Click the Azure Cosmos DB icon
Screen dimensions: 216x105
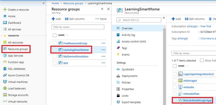[x=5, y=75]
